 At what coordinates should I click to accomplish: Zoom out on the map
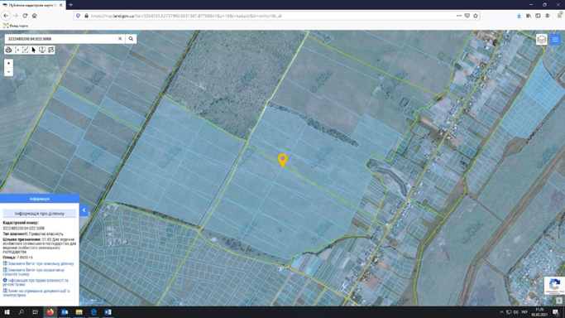[x=8, y=72]
